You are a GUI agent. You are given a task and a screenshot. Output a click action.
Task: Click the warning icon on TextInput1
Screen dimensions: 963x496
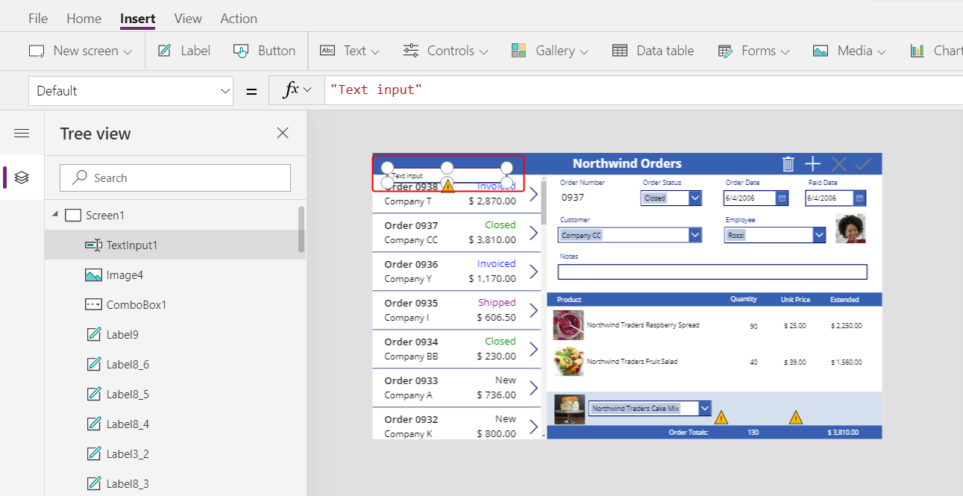coord(448,186)
